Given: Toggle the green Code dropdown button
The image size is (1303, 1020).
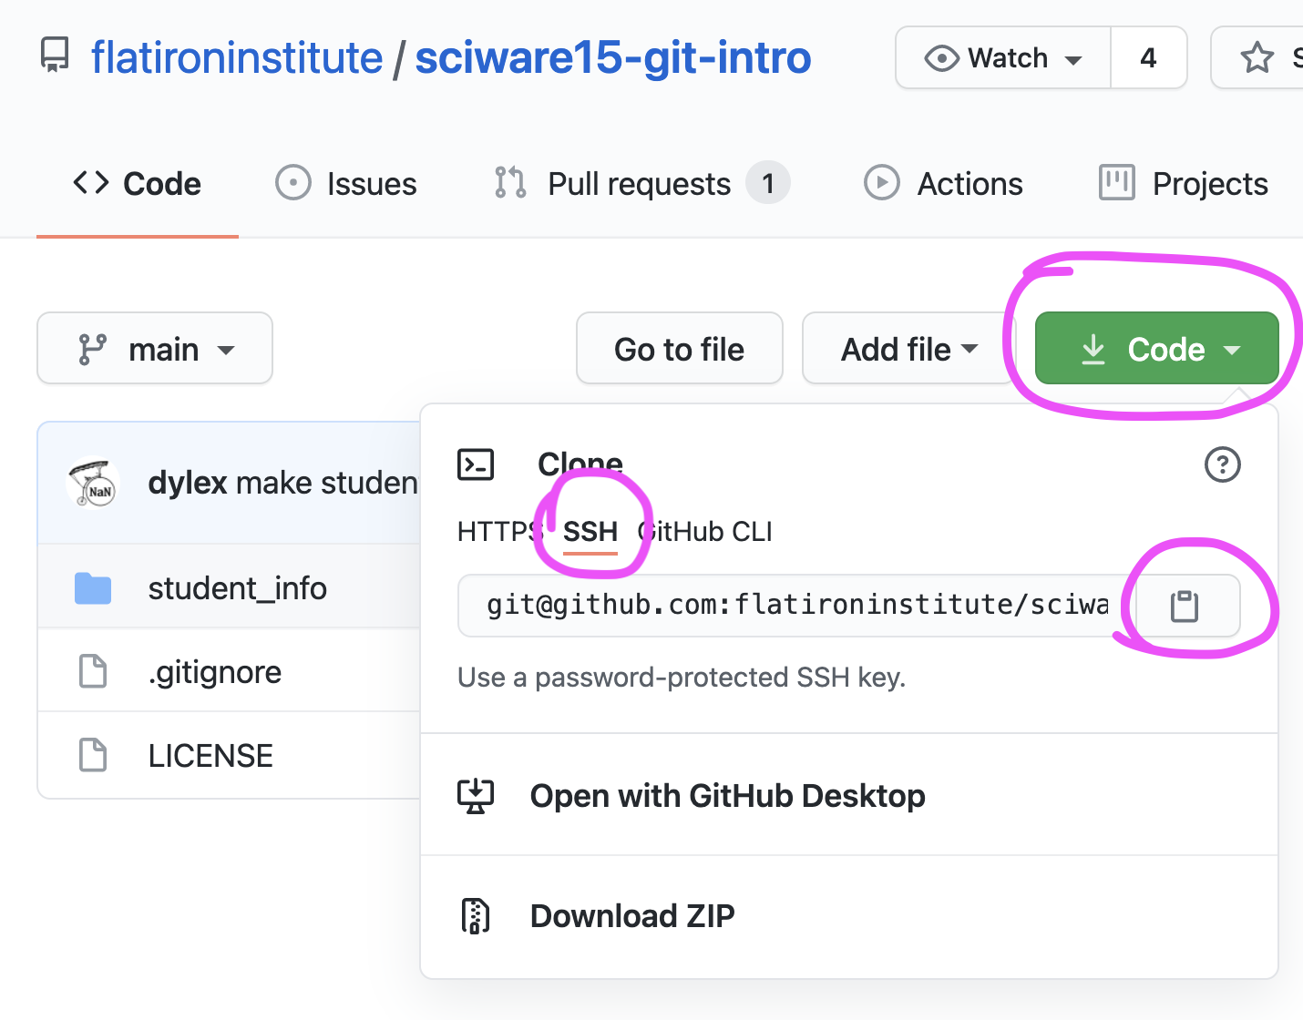Looking at the screenshot, I should [x=1157, y=349].
